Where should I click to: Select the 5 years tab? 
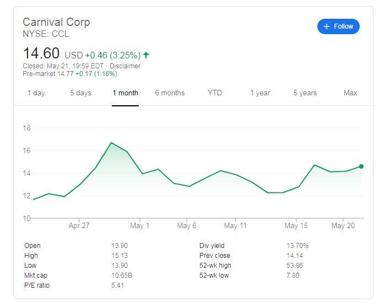pyautogui.click(x=305, y=93)
